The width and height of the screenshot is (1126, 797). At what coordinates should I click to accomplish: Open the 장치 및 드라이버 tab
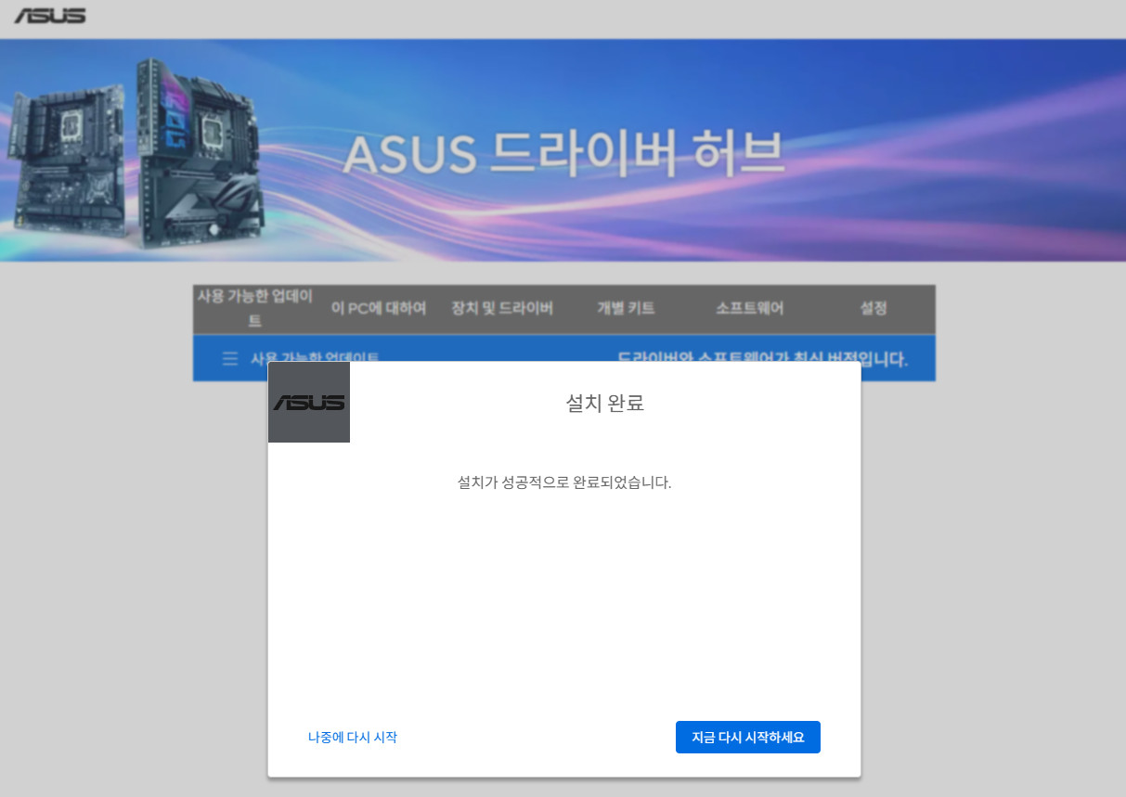[502, 308]
